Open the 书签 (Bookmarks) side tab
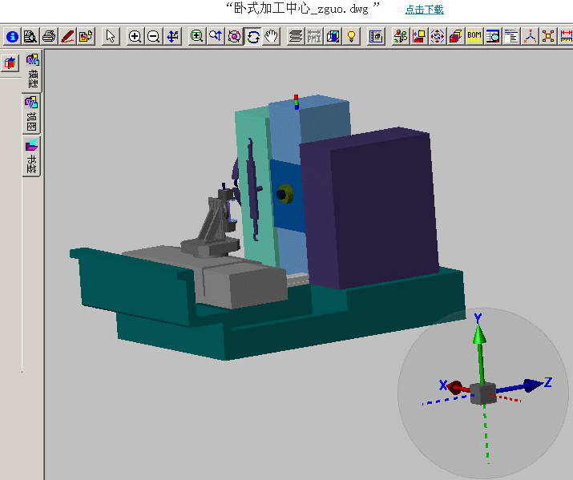The width and height of the screenshot is (573, 480). [x=33, y=156]
